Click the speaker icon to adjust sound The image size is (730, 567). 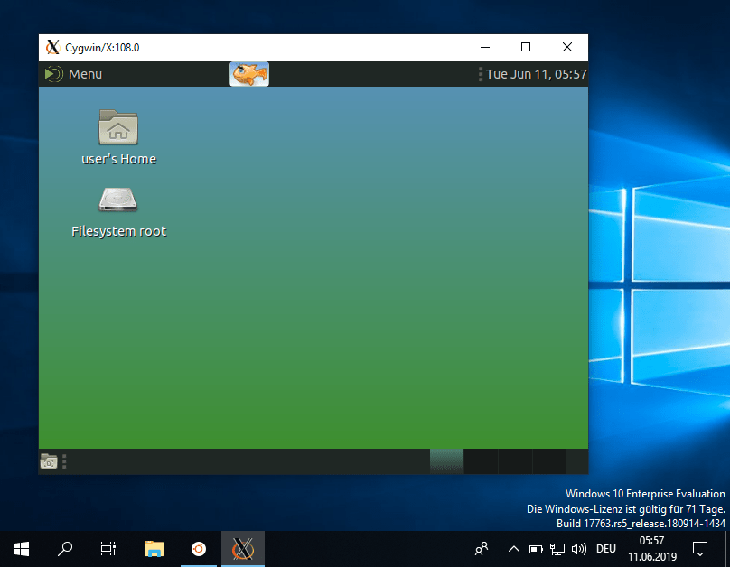point(579,548)
